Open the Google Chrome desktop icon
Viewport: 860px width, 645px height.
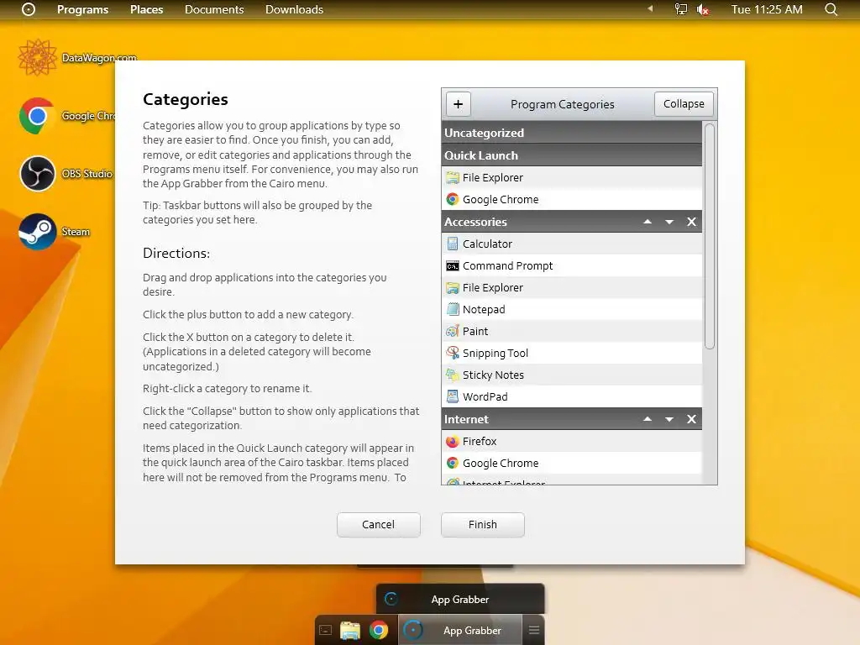pos(37,116)
